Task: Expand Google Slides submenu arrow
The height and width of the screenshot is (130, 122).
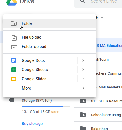Action: pos(83,79)
